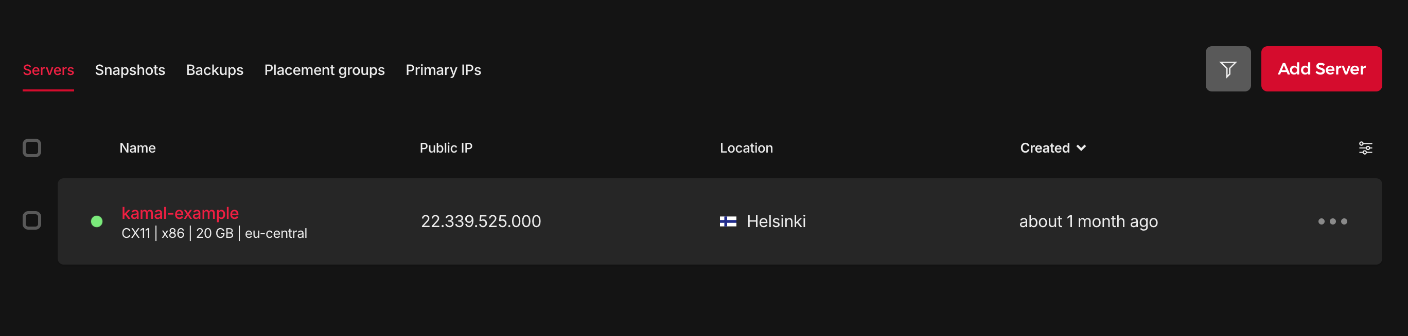1408x336 pixels.
Task: Click the Public IP column header
Action: click(446, 148)
